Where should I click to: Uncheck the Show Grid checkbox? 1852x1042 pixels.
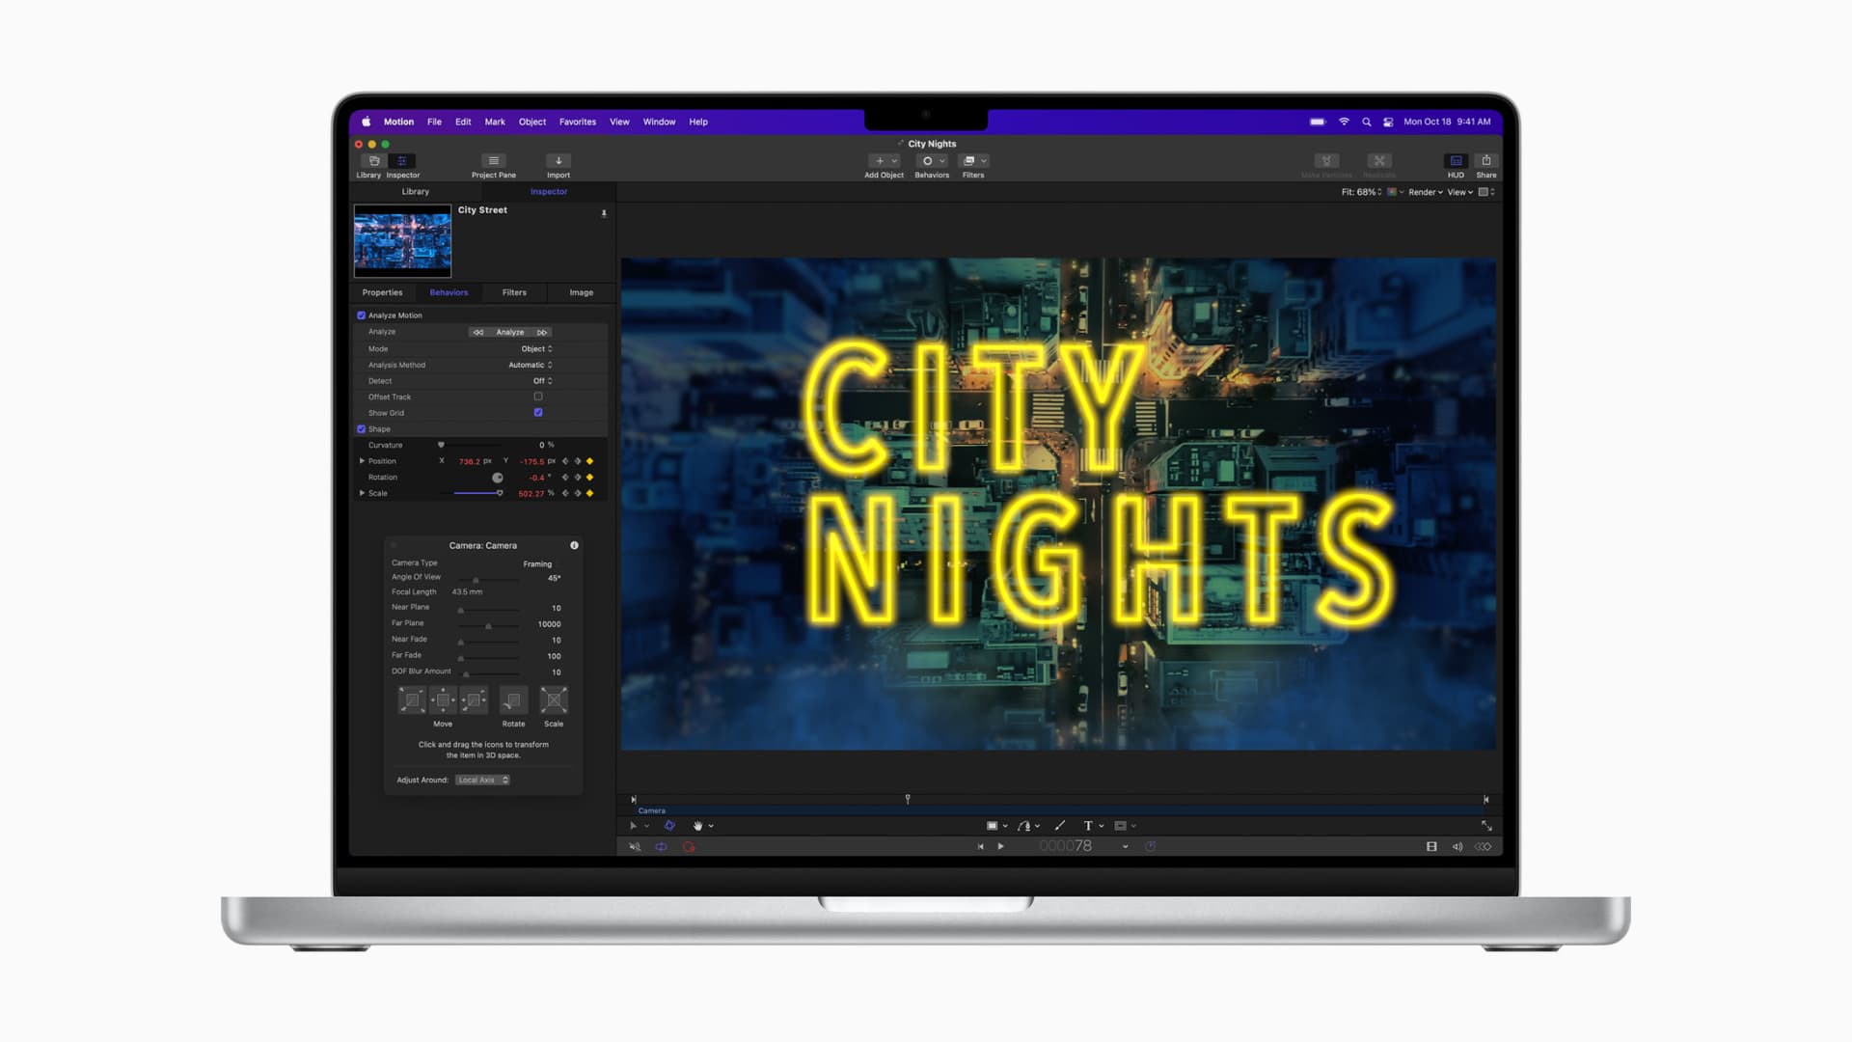click(538, 413)
